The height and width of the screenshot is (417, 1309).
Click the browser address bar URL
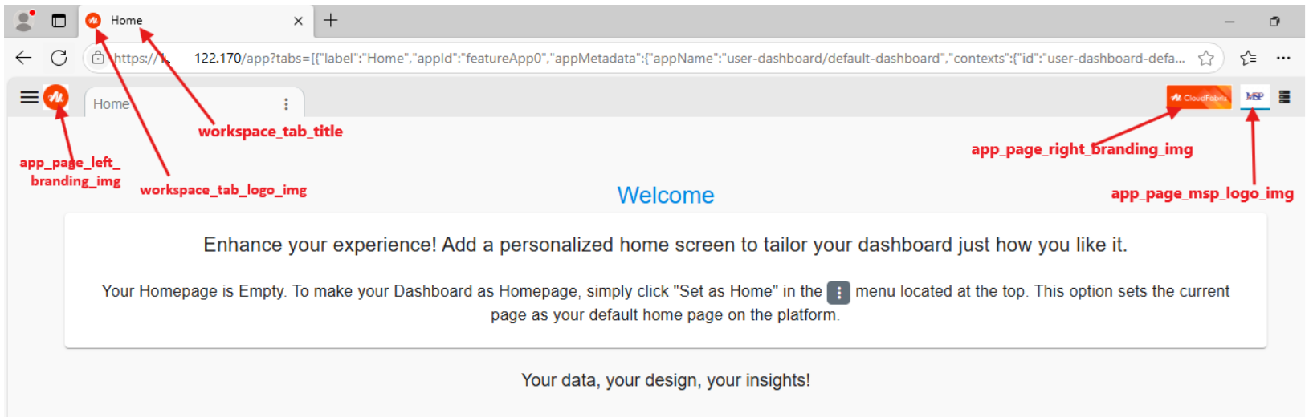pos(642,58)
